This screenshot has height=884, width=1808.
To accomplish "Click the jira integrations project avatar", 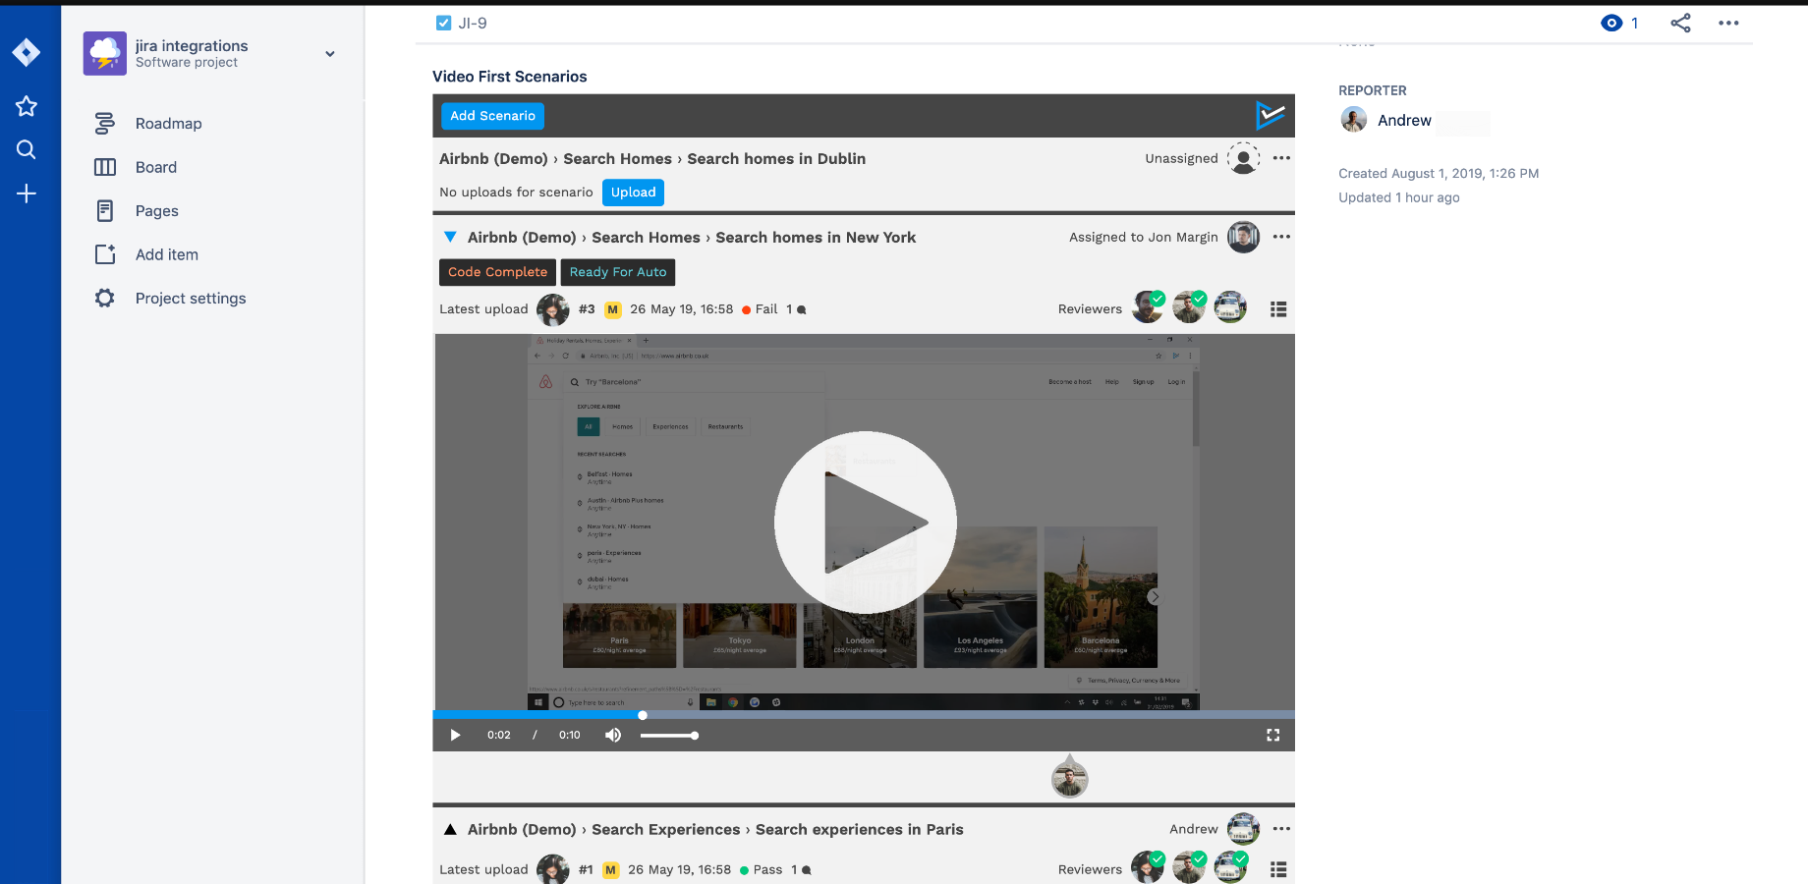I will pos(105,53).
